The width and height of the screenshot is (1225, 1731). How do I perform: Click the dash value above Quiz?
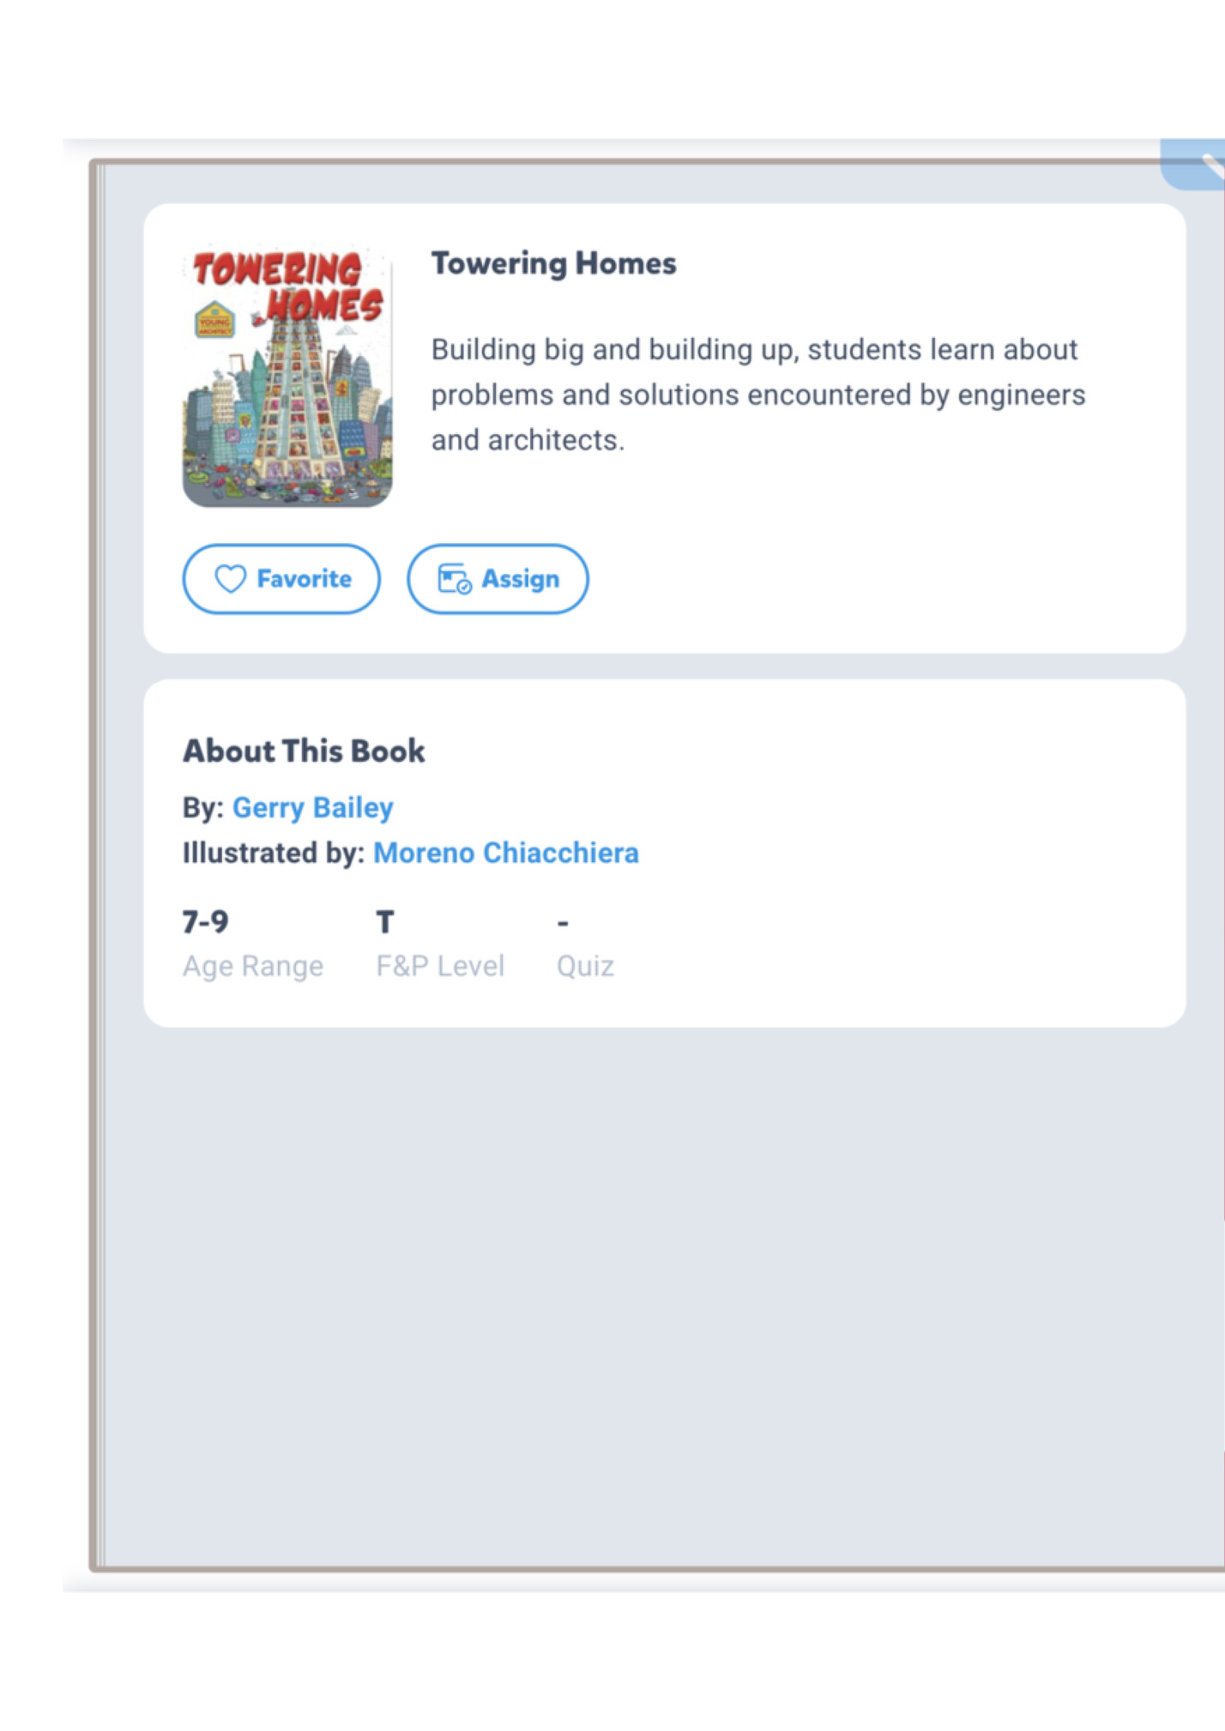pyautogui.click(x=563, y=923)
